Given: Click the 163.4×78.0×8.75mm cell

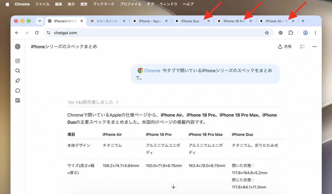Looking at the screenshot, I should (207, 166).
